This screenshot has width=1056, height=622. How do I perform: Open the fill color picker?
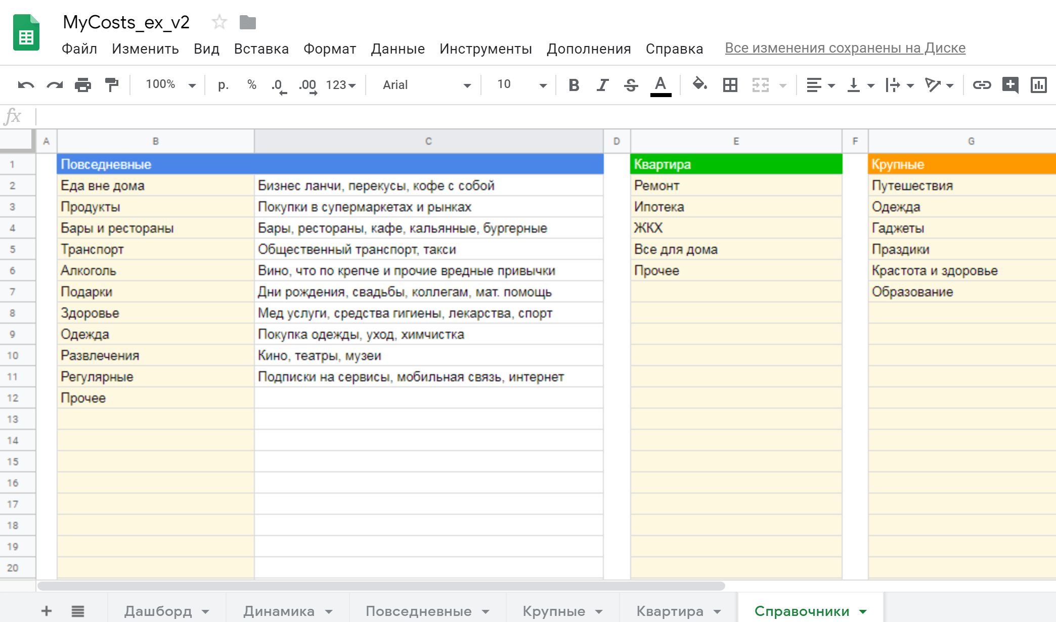click(x=700, y=84)
